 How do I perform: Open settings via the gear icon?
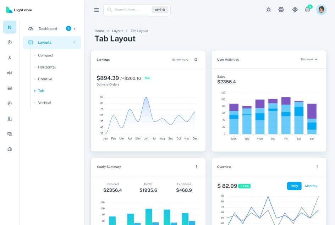pyautogui.click(x=281, y=10)
